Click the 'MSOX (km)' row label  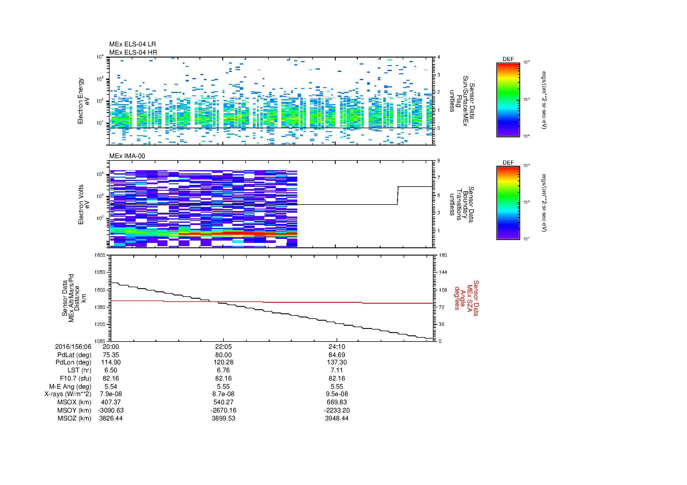[x=74, y=402]
